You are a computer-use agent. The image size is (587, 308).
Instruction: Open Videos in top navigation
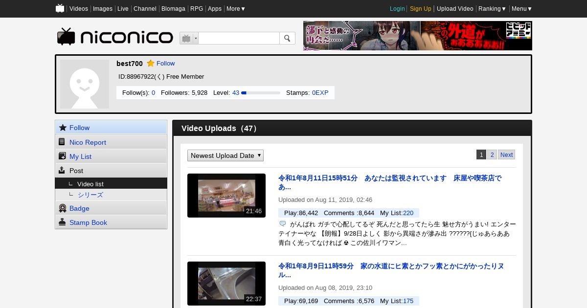coord(79,9)
